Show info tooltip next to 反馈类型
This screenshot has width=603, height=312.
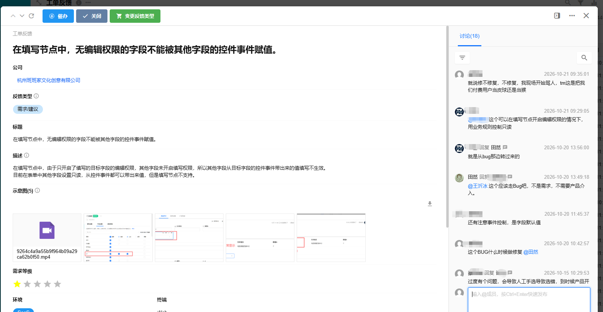click(x=36, y=96)
